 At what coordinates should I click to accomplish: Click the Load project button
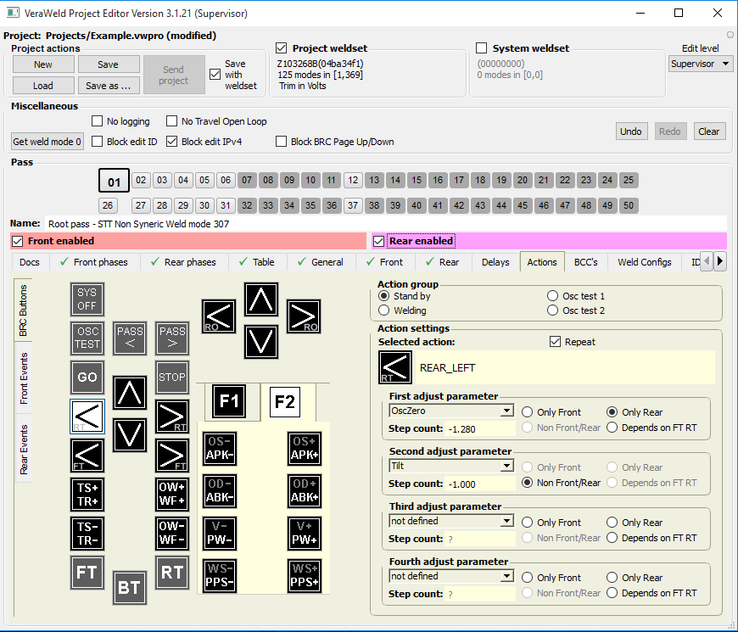43,86
